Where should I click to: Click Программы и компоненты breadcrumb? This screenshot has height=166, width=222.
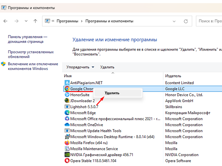click(x=109, y=21)
